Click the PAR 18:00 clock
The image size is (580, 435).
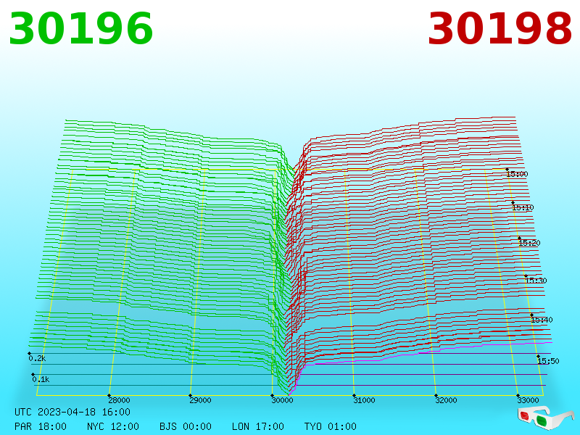(x=41, y=426)
